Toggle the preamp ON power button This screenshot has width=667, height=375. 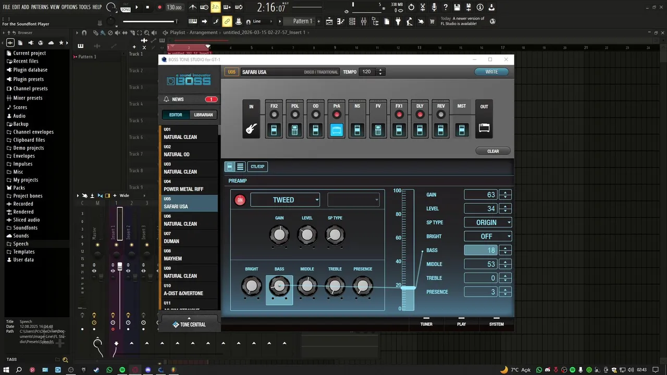[x=240, y=200]
